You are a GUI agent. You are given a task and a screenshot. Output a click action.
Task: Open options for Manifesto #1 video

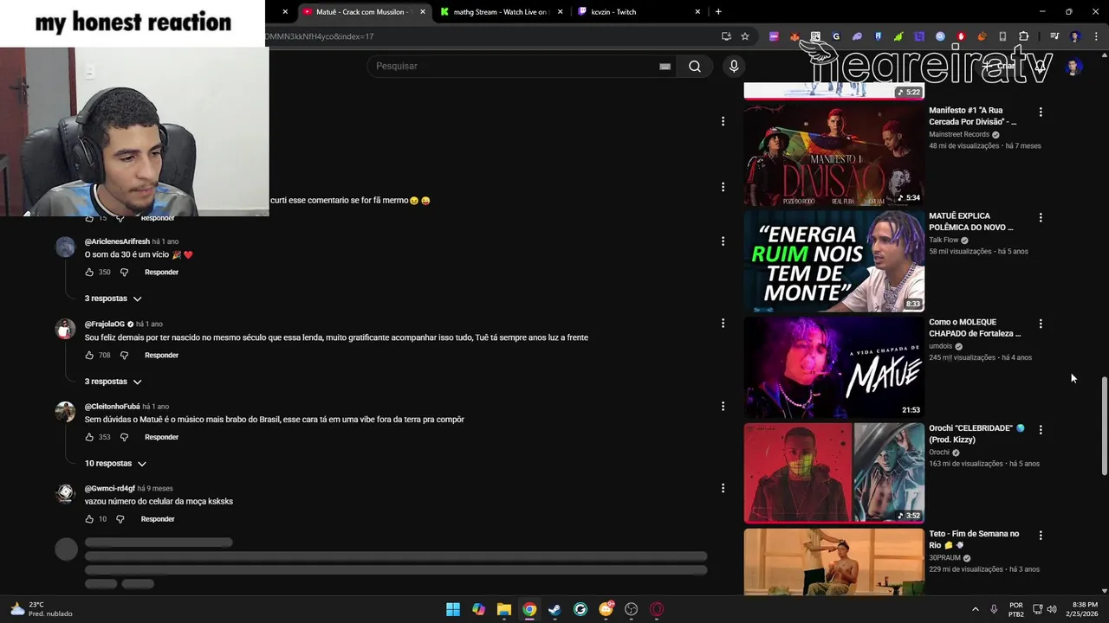point(1041,112)
